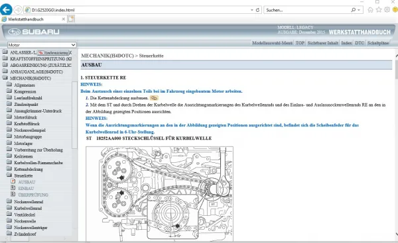Click the folder icon next to Kompression
This screenshot has height=243, width=398.
[9, 91]
